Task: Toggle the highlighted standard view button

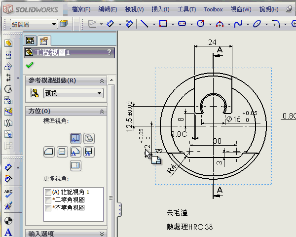Action: pyautogui.click(x=75, y=138)
